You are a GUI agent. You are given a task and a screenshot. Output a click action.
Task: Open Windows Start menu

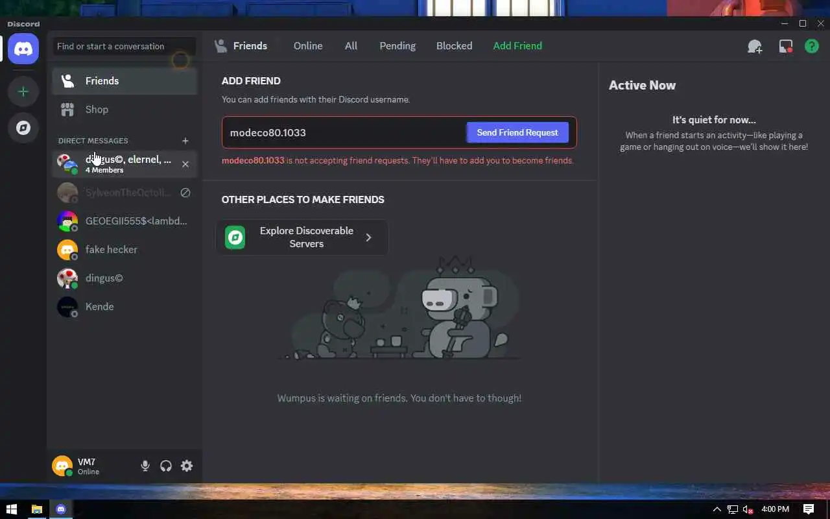(x=11, y=509)
